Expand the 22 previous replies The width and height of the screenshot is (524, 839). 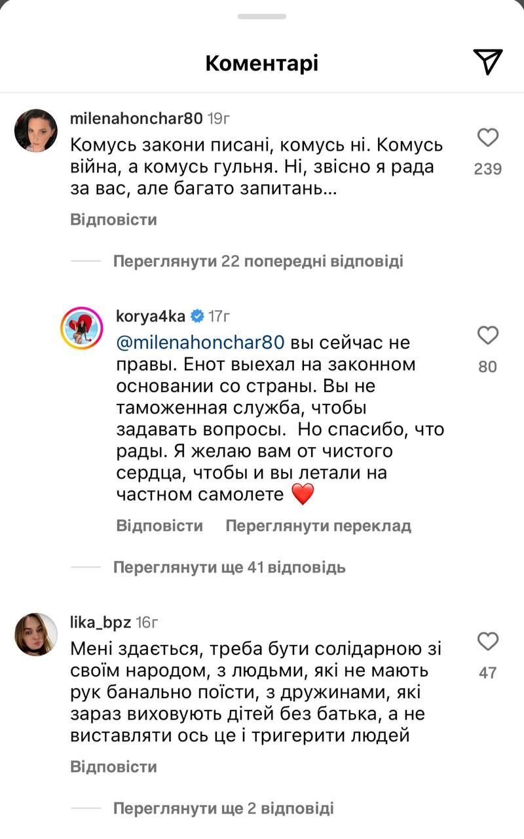pyautogui.click(x=258, y=262)
